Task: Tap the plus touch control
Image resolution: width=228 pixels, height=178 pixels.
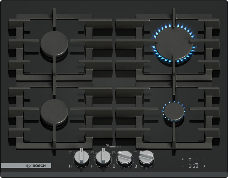Action: (205, 166)
